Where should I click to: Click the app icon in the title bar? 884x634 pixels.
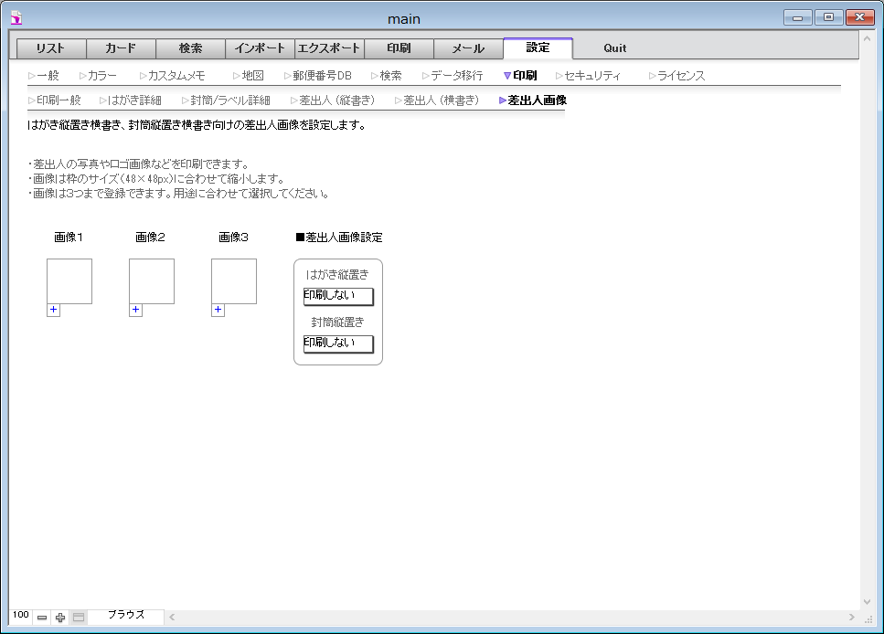coord(16,18)
